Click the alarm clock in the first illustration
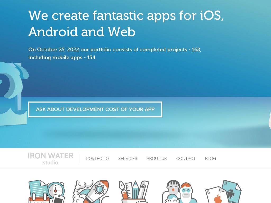The height and width of the screenshot is (203, 271). click(56, 190)
